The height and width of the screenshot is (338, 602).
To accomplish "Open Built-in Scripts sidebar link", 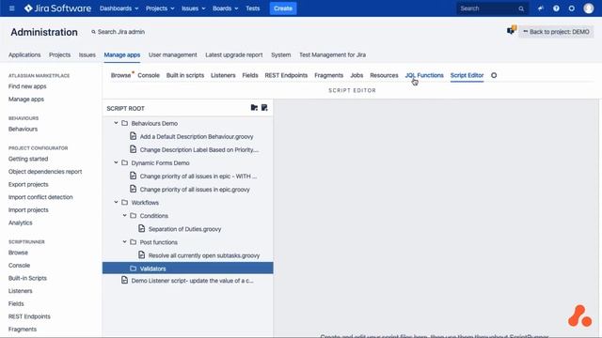I will click(x=27, y=278).
